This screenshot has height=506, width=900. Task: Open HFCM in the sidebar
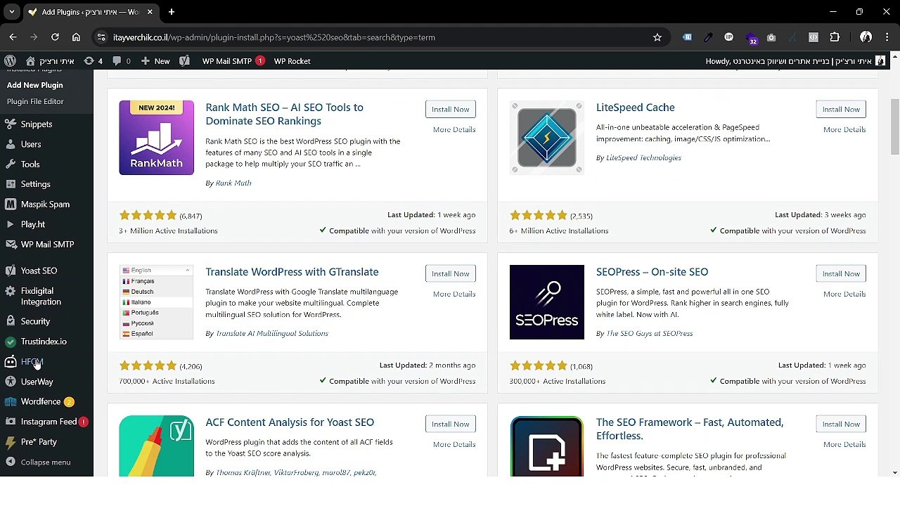click(x=32, y=362)
